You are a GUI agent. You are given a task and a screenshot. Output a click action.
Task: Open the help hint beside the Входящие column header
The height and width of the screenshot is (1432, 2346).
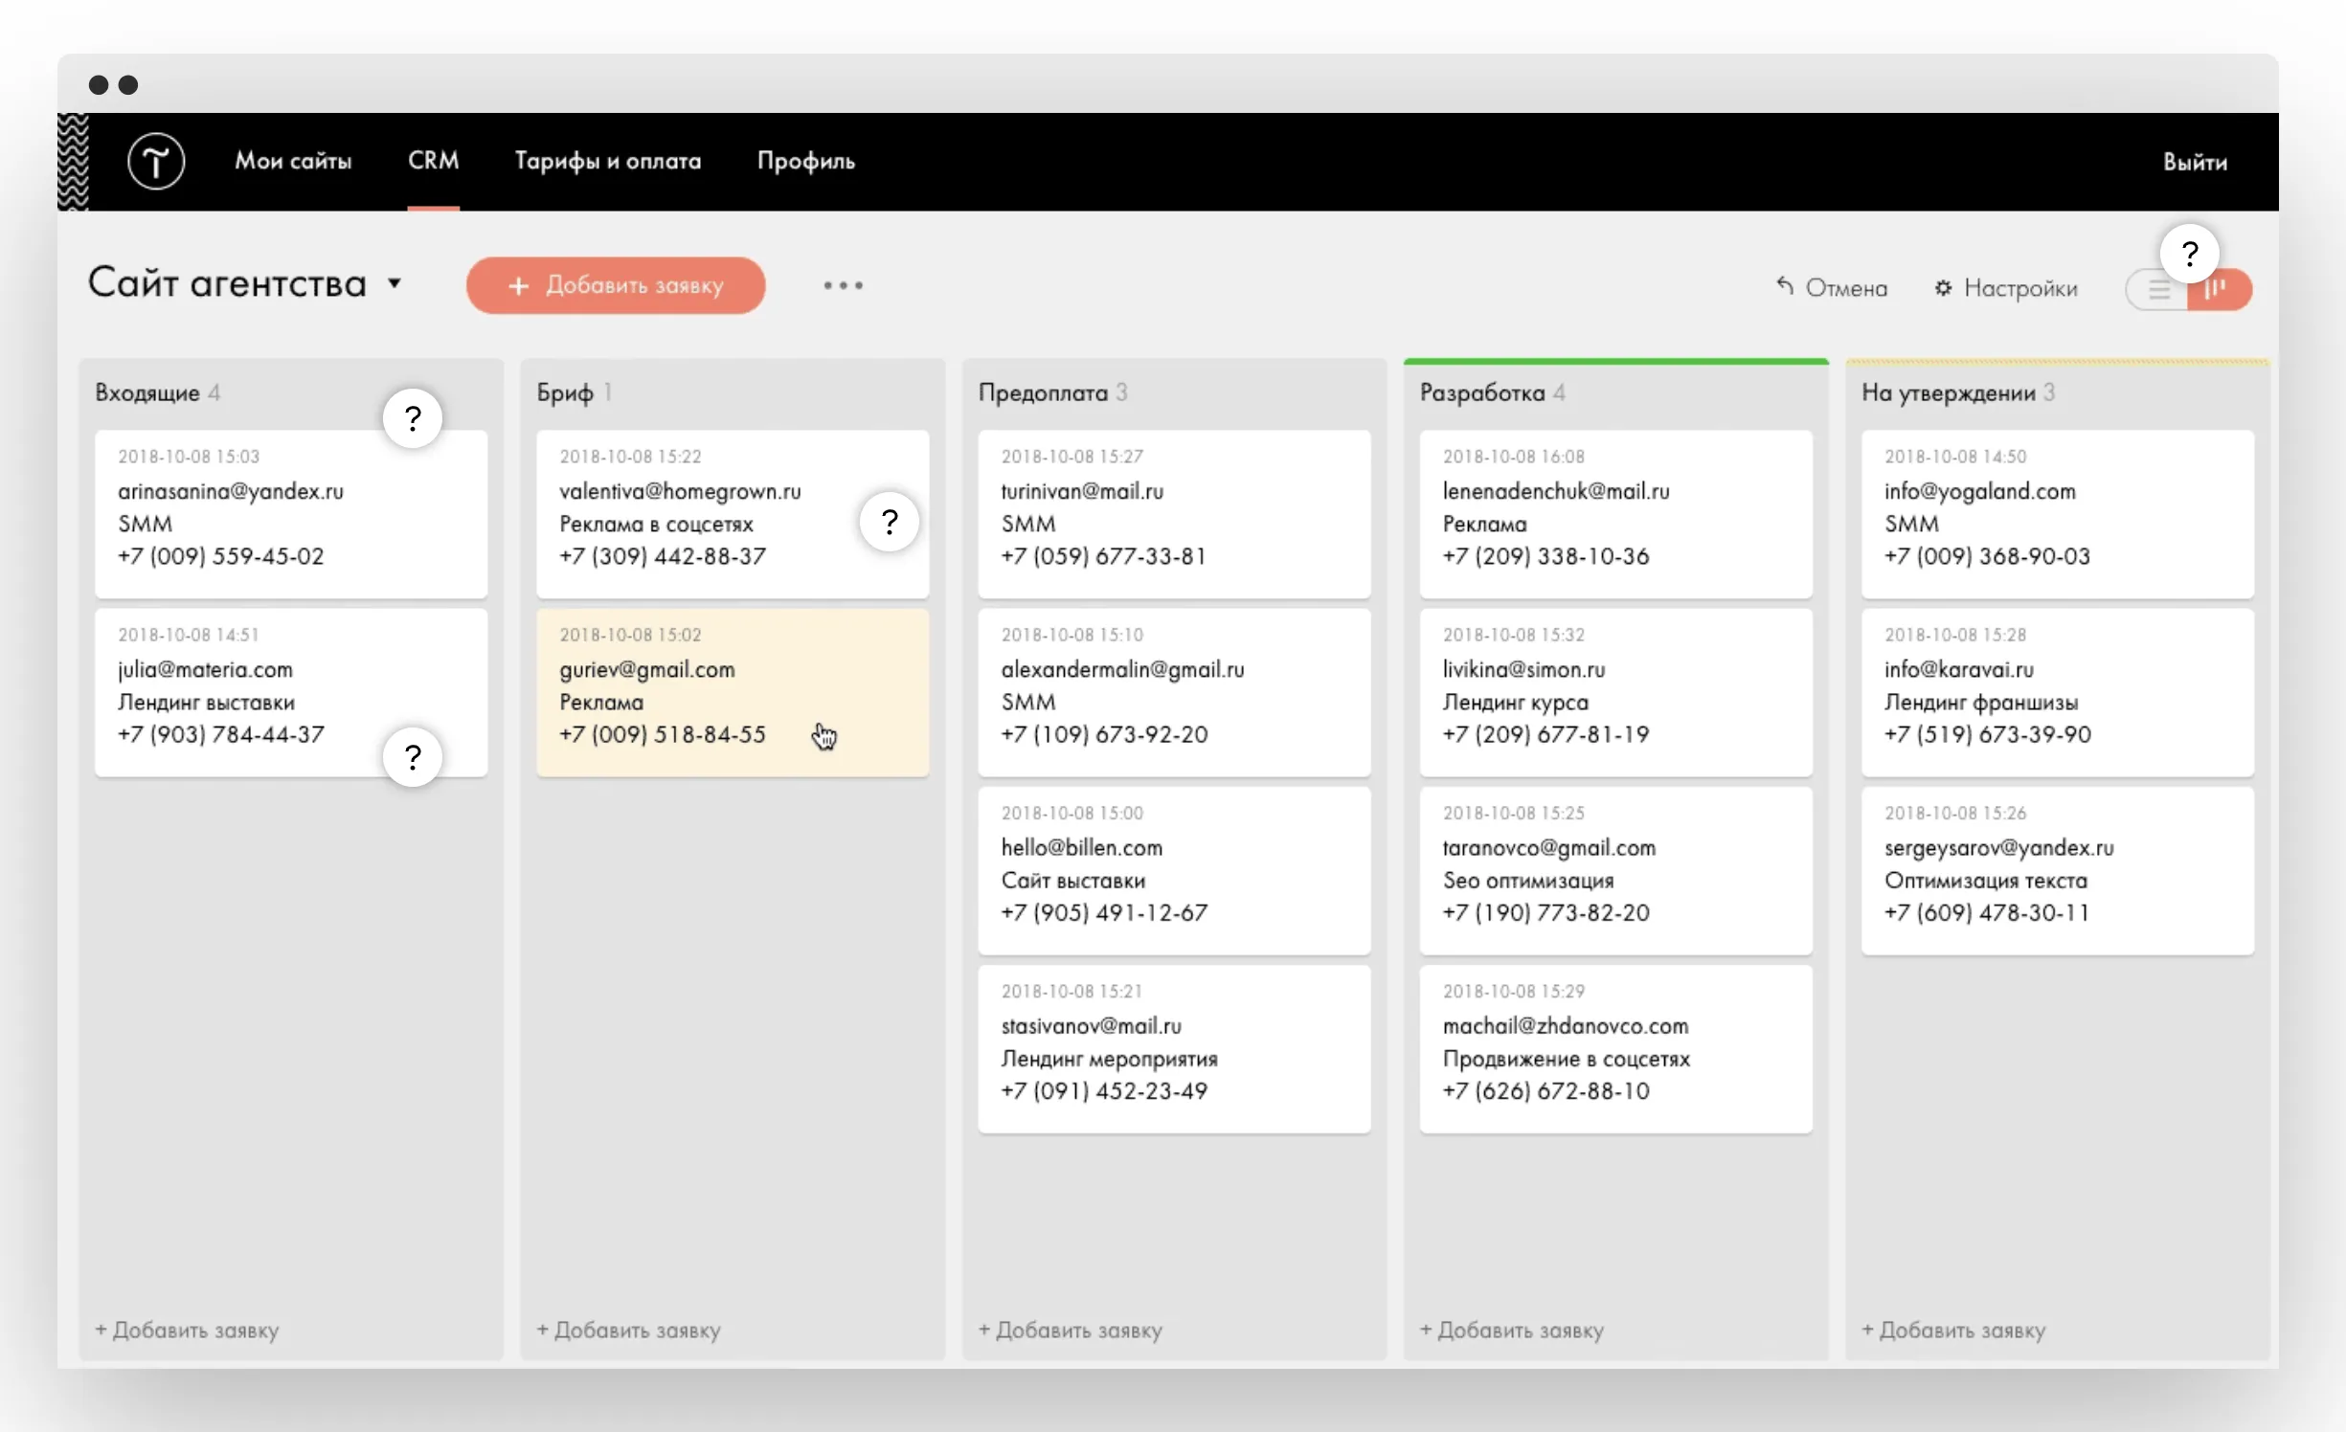pos(413,418)
